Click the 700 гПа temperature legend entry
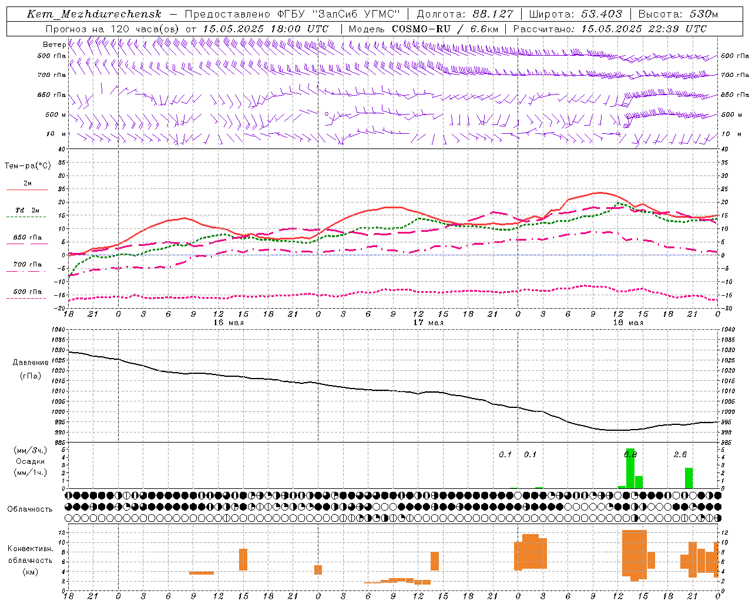The image size is (752, 601). pos(27,265)
